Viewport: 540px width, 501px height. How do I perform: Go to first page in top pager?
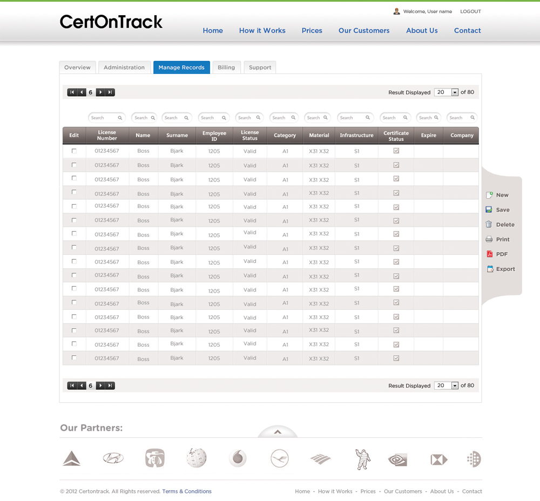pos(72,92)
